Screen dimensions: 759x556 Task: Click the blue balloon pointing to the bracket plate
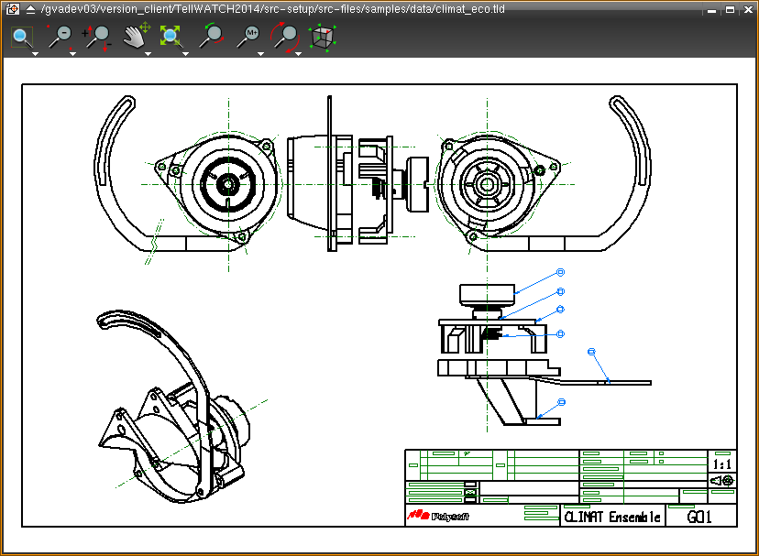591,352
